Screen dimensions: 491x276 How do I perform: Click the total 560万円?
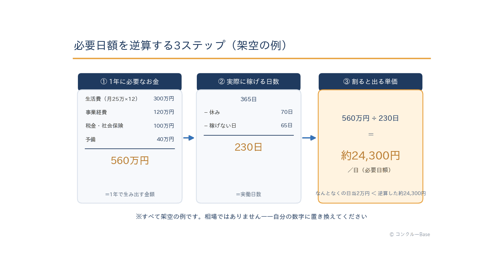pos(130,161)
